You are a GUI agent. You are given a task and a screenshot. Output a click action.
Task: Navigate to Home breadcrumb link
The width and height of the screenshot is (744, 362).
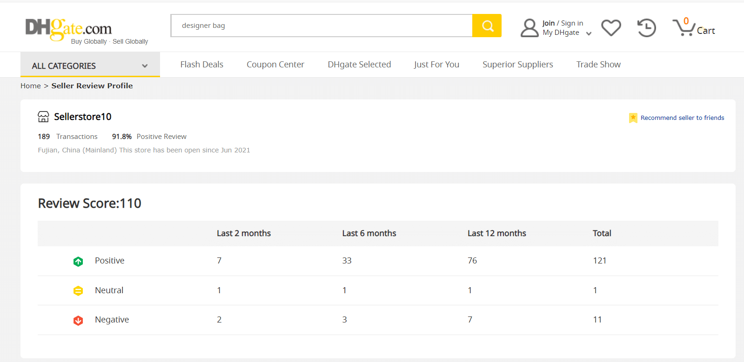(x=31, y=86)
